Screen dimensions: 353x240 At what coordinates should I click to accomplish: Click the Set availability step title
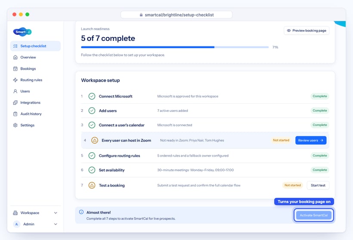[111, 170]
